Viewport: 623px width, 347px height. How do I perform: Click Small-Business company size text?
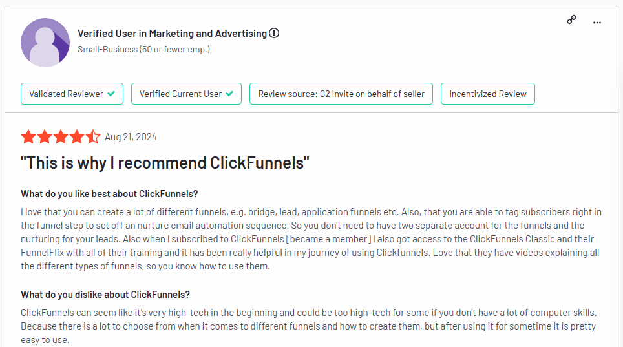tap(144, 49)
